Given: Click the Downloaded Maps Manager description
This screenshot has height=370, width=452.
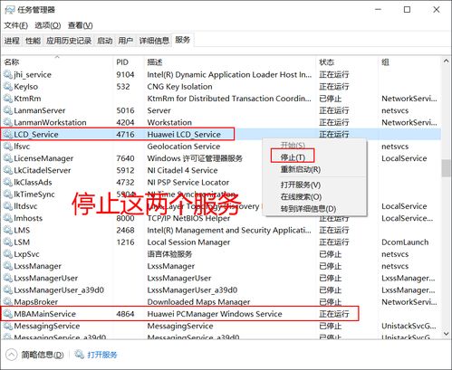Looking at the screenshot, I should 198,302.
